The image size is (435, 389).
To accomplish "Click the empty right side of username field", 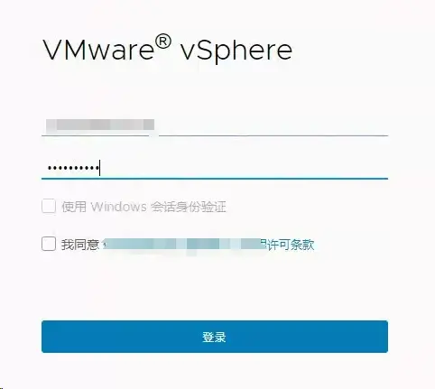I will pyautogui.click(x=273, y=126).
